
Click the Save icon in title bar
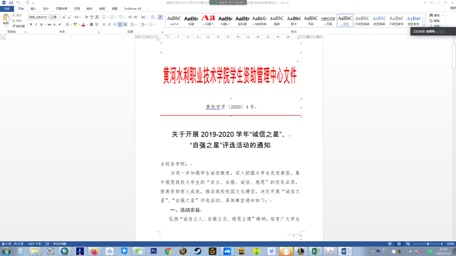pos(11,3)
